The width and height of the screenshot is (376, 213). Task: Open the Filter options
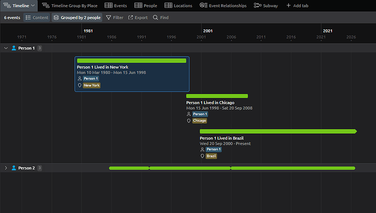point(114,17)
